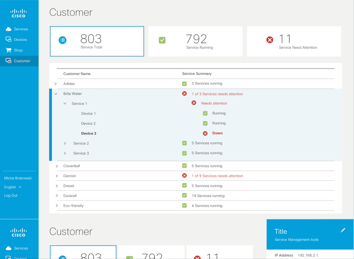The image size is (354, 259).
Task: Click the green status icon for Device 1
Action: click(x=205, y=113)
